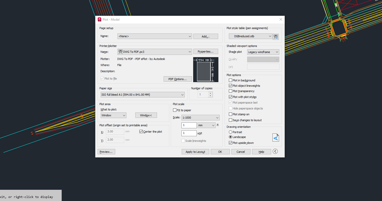Click the blue landscape orientation letter icon
Image resolution: width=382 pixels, height=201 pixels.
pos(275,137)
